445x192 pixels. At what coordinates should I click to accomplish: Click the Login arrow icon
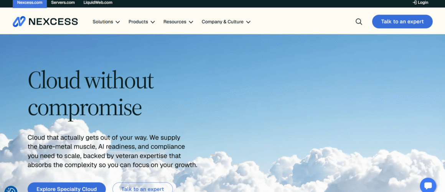[x=414, y=3]
